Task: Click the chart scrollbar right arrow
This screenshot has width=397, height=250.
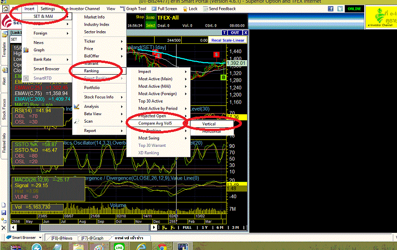Action: [x=154, y=227]
